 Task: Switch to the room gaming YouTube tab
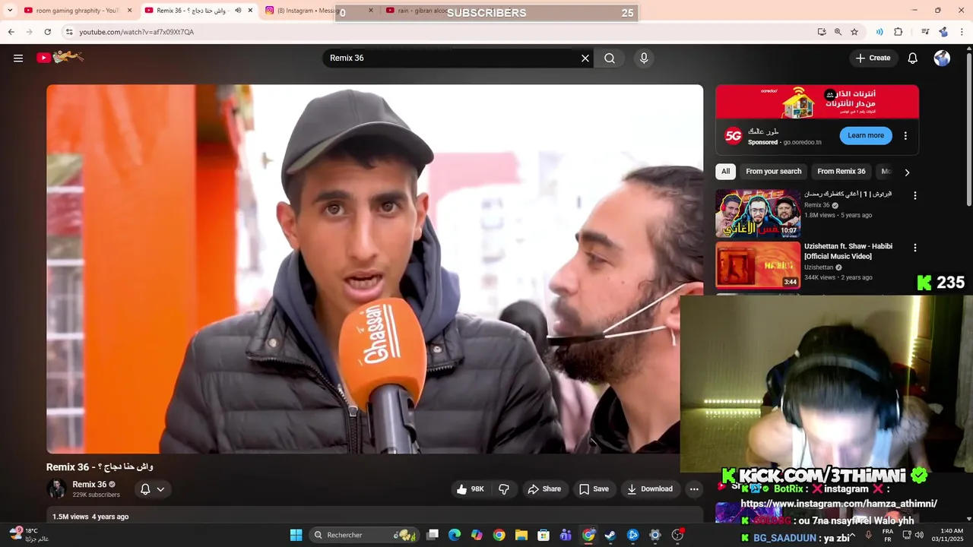click(x=76, y=11)
